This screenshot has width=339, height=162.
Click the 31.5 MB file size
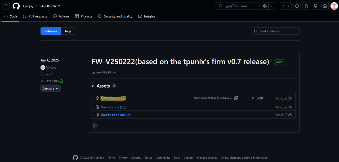point(257,98)
